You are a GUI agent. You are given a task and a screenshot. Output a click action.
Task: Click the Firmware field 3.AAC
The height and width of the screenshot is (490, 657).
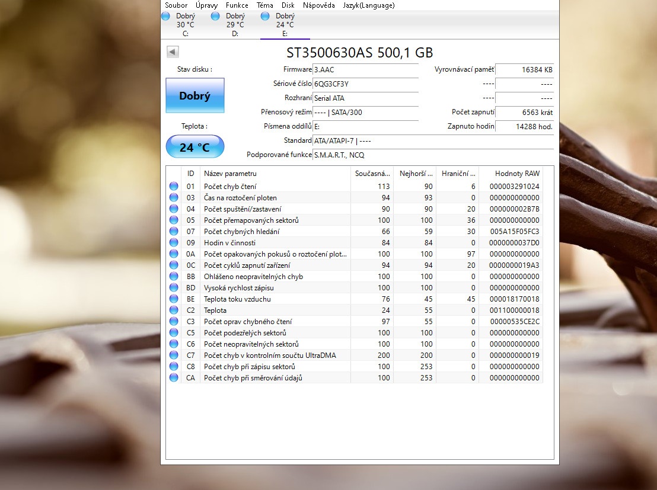click(365, 69)
